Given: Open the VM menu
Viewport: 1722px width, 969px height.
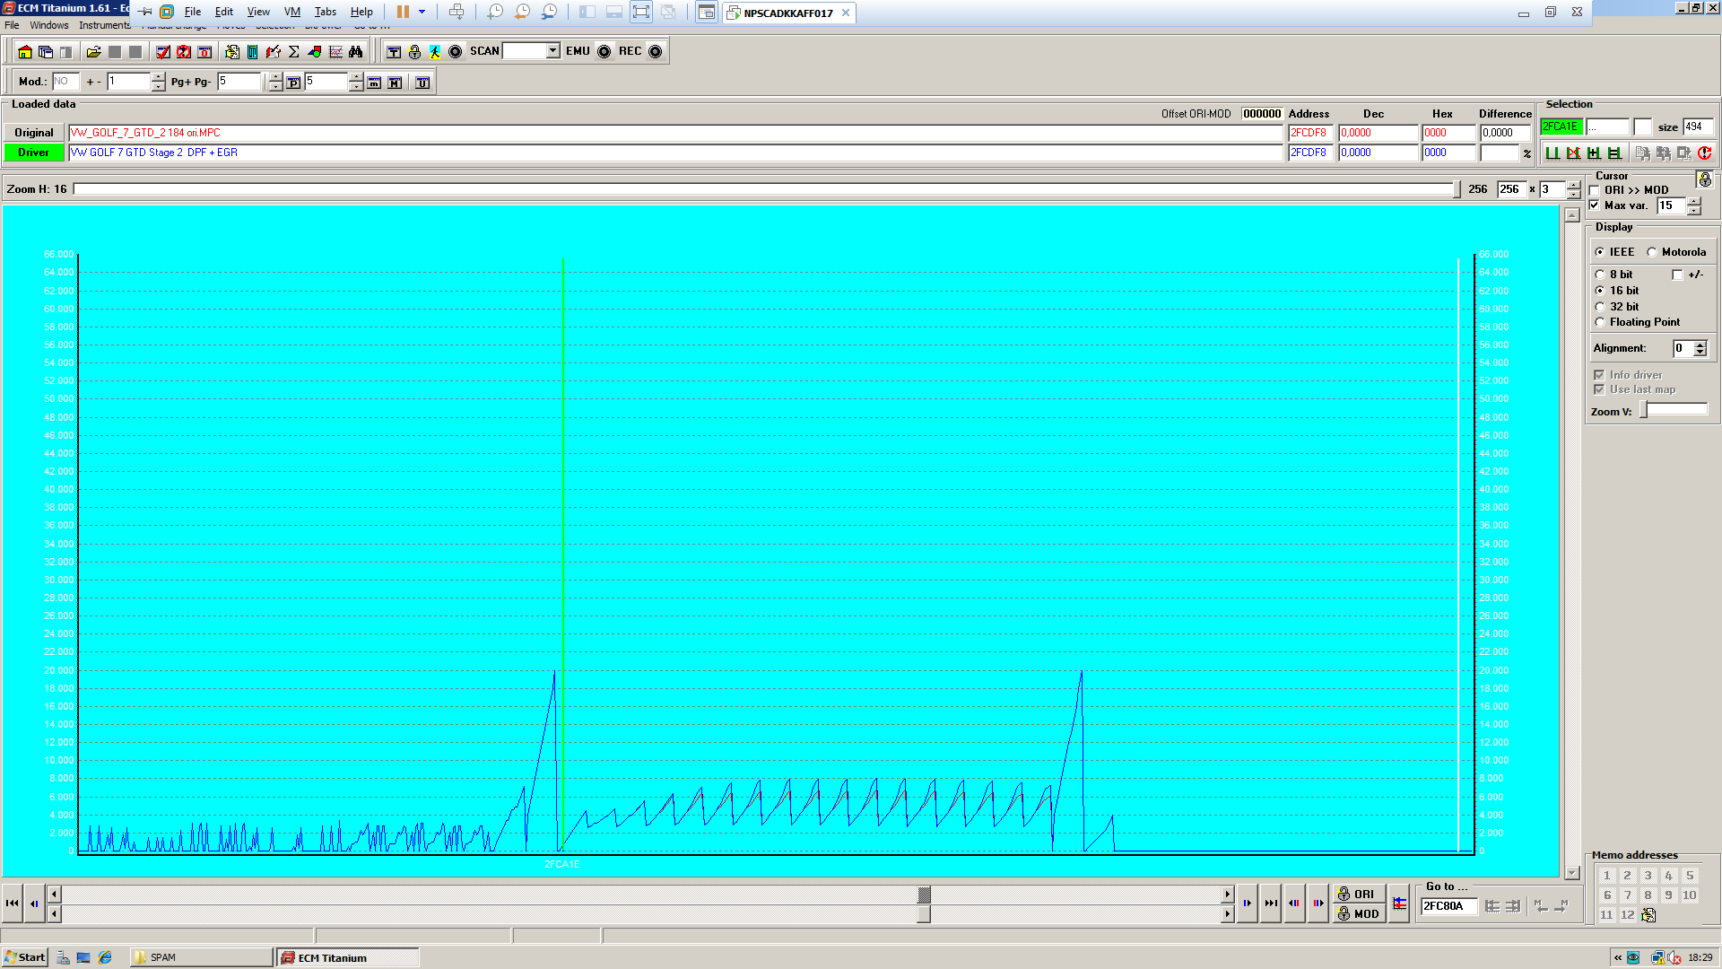Looking at the screenshot, I should click(292, 12).
